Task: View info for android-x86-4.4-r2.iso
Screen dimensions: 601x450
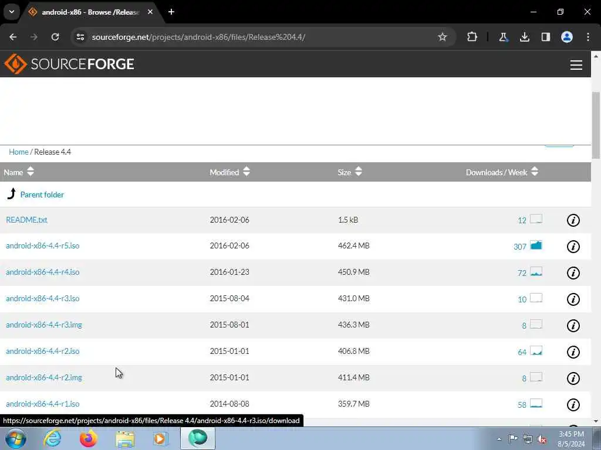Action: pos(573,352)
